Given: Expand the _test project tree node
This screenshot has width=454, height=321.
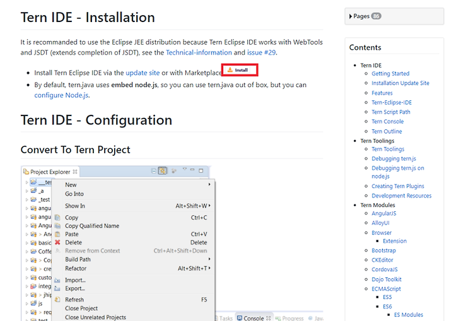Looking at the screenshot, I should click(x=26, y=200).
